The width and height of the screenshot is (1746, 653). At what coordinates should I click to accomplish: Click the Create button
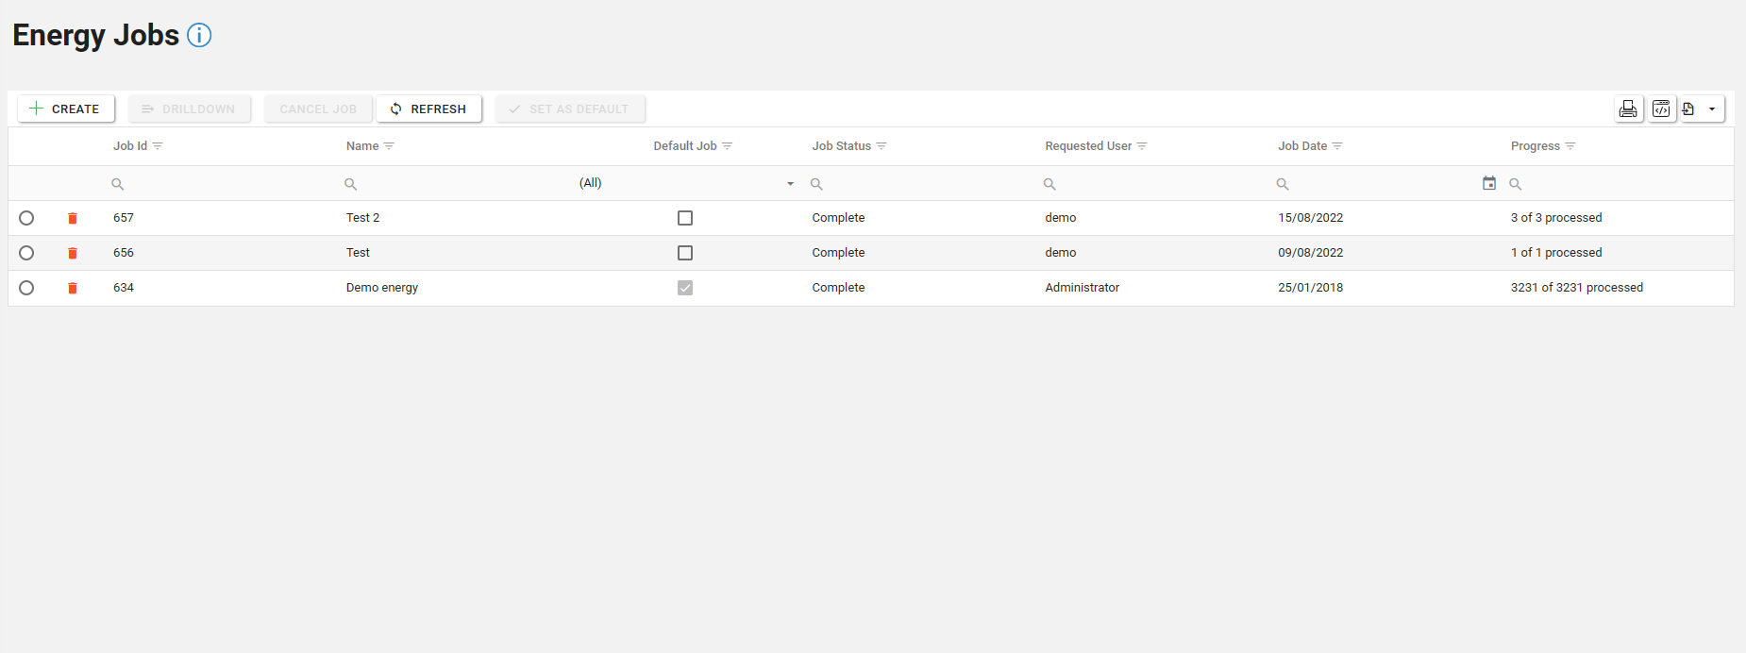(x=65, y=109)
